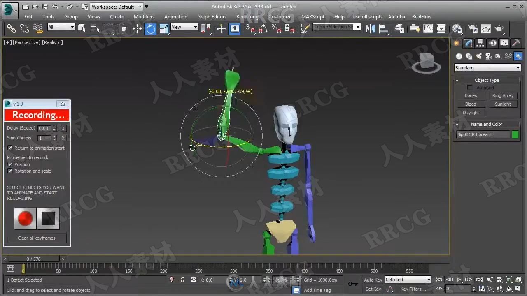The image size is (527, 296).
Task: Open the Material Editor icon
Action: [457, 28]
